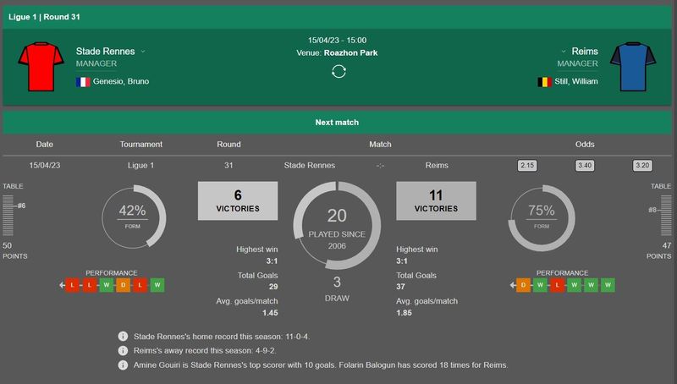Click Reims avg goals value 1.85
677x384 pixels.
coord(405,313)
